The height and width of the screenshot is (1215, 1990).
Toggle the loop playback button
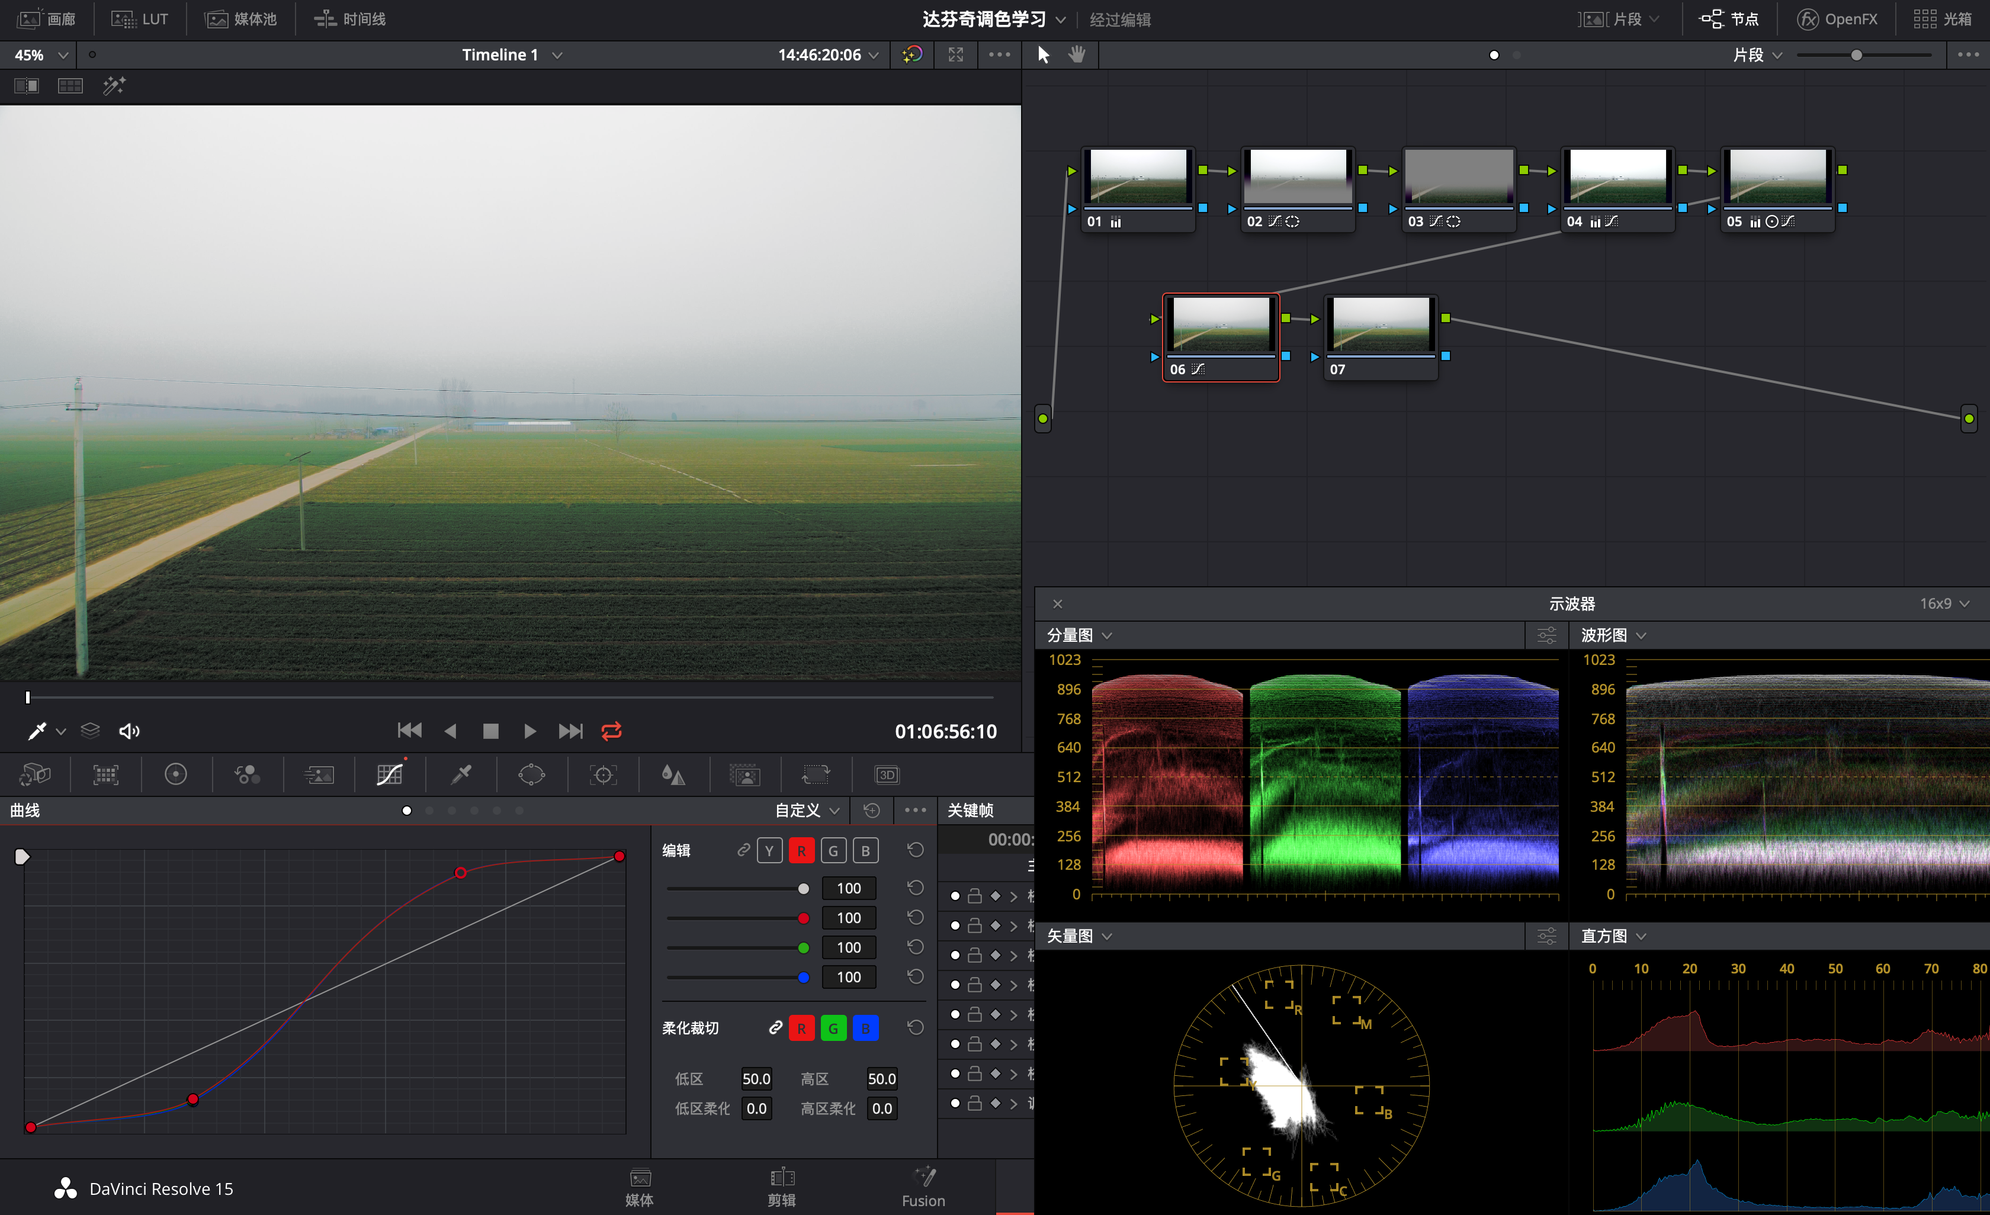click(x=611, y=731)
